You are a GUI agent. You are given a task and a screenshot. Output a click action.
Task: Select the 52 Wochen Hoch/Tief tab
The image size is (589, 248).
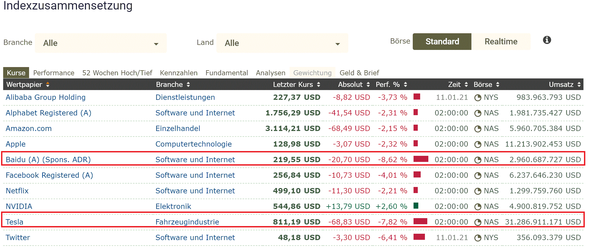click(x=117, y=73)
